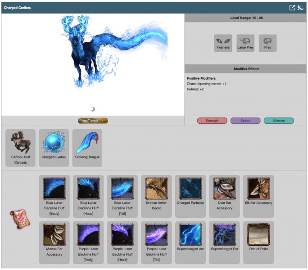Click the Fearless trait icon

click(x=223, y=43)
